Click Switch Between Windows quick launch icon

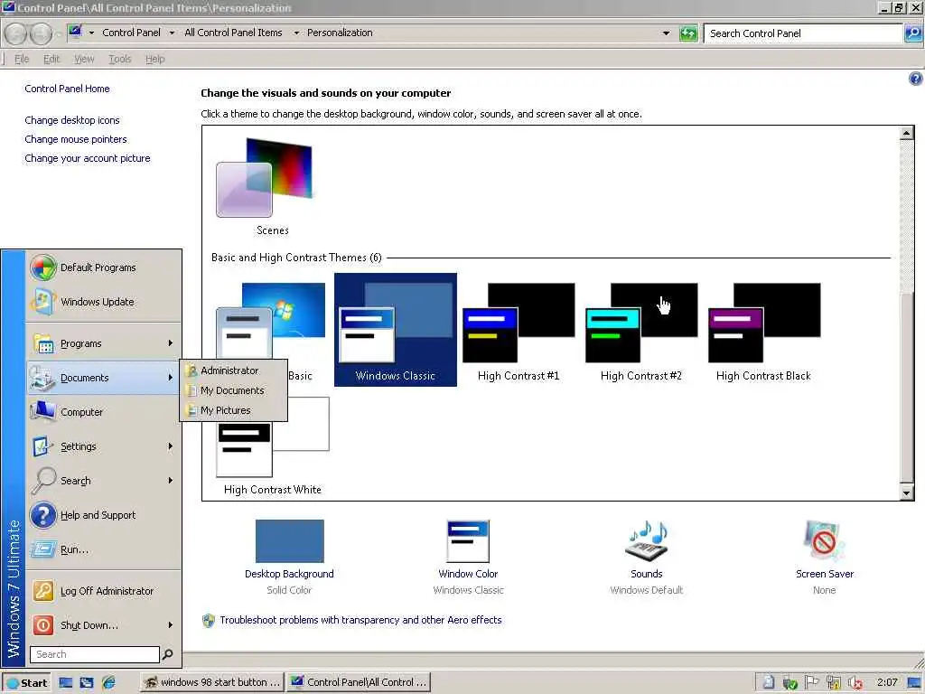[87, 683]
